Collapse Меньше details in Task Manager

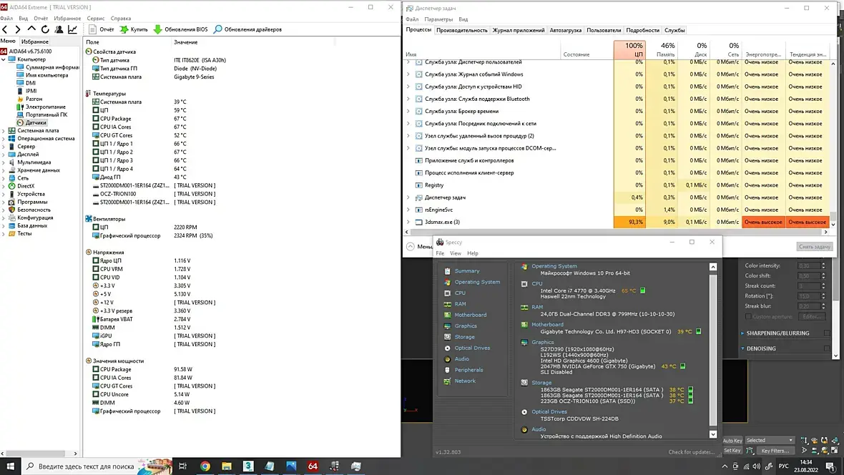click(x=418, y=246)
